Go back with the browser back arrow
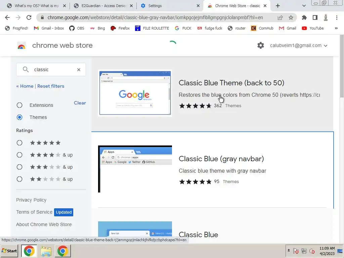Image resolution: width=344 pixels, height=258 pixels. point(7,17)
